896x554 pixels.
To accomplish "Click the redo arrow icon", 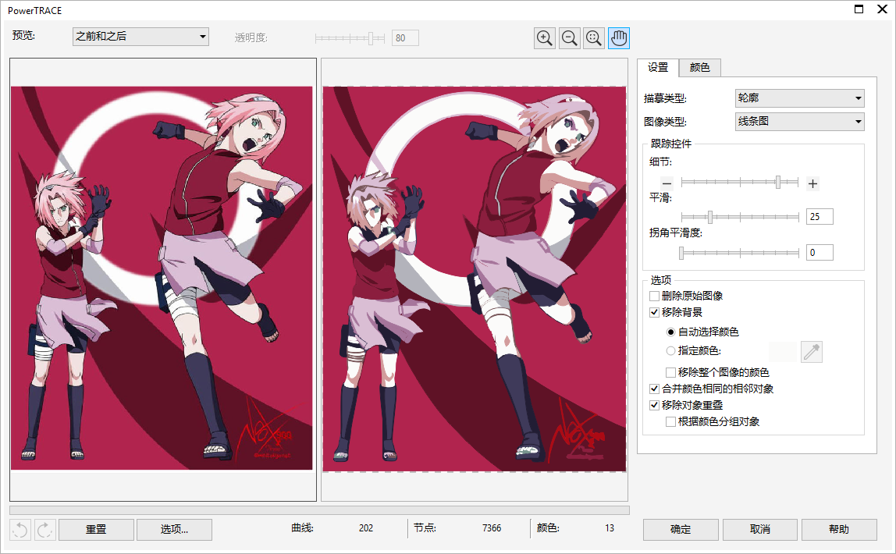I will (x=44, y=530).
